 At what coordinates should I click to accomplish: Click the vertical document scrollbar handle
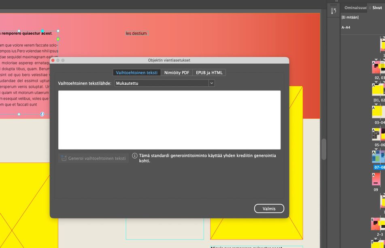click(324, 149)
